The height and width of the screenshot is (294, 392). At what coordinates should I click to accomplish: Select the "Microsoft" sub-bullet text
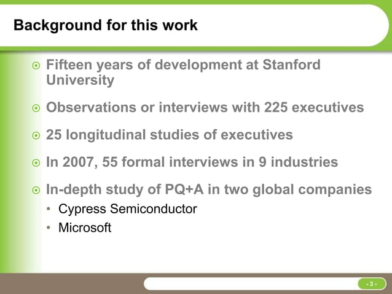pyautogui.click(x=85, y=228)
